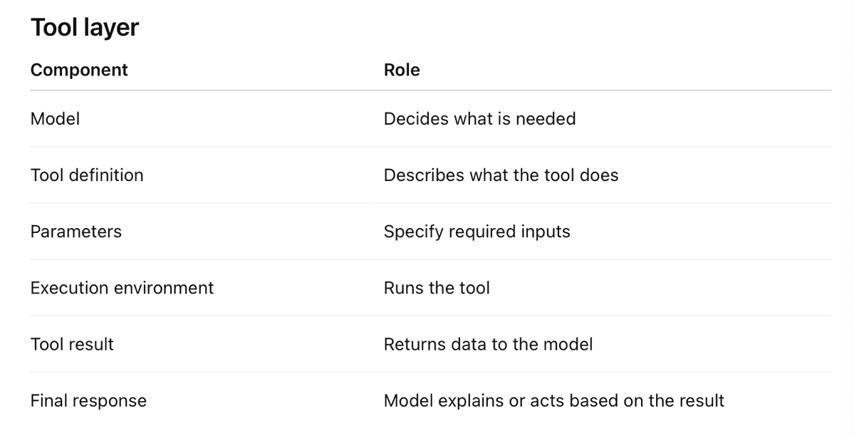Click 'Describes what the tool does' text

(x=501, y=175)
